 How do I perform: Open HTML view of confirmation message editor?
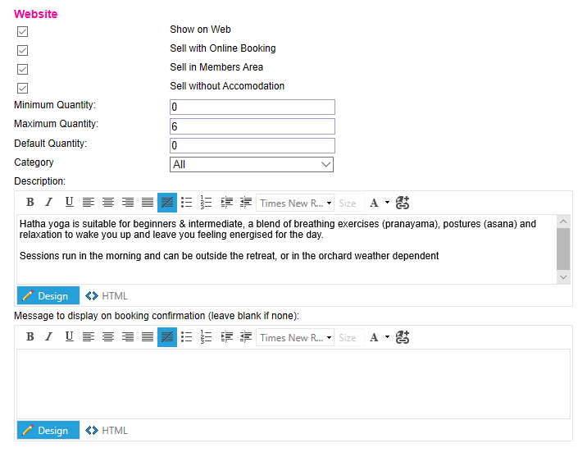click(107, 430)
